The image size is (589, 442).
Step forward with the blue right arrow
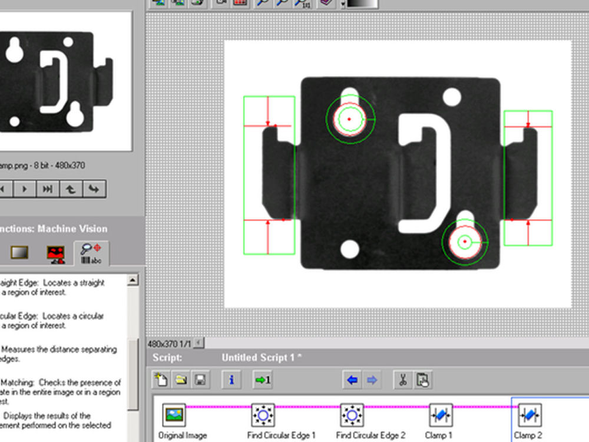click(372, 380)
